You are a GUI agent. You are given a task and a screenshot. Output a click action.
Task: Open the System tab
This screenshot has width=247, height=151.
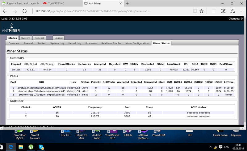pos(26,38)
